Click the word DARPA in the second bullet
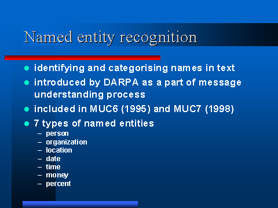The height and width of the screenshot is (208, 278). (121, 83)
